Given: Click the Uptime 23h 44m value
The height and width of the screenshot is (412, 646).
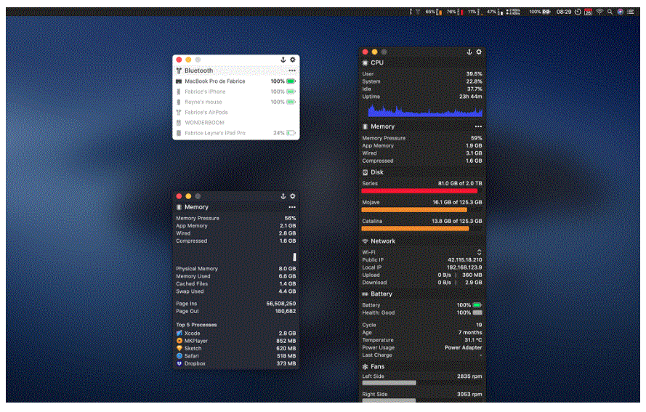Looking at the screenshot, I should click(470, 97).
